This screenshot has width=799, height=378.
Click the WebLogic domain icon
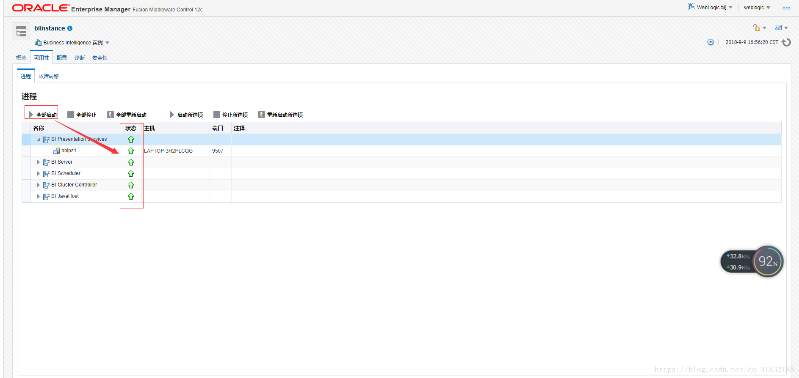692,7
